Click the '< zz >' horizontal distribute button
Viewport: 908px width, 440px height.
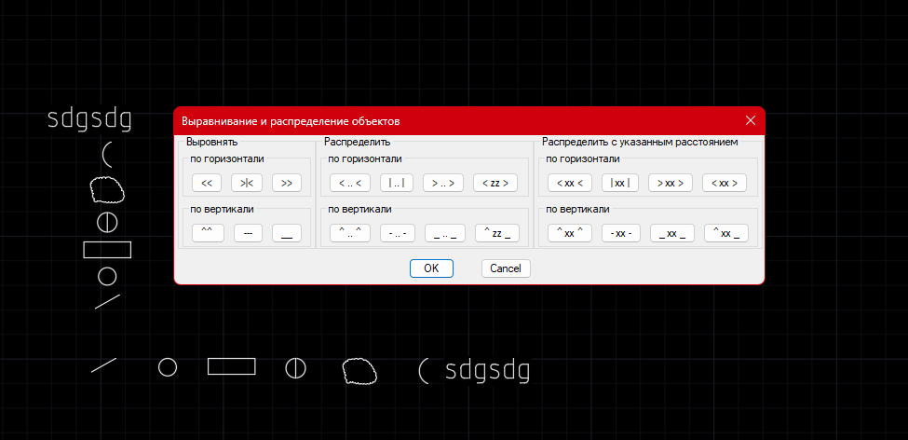tap(495, 183)
